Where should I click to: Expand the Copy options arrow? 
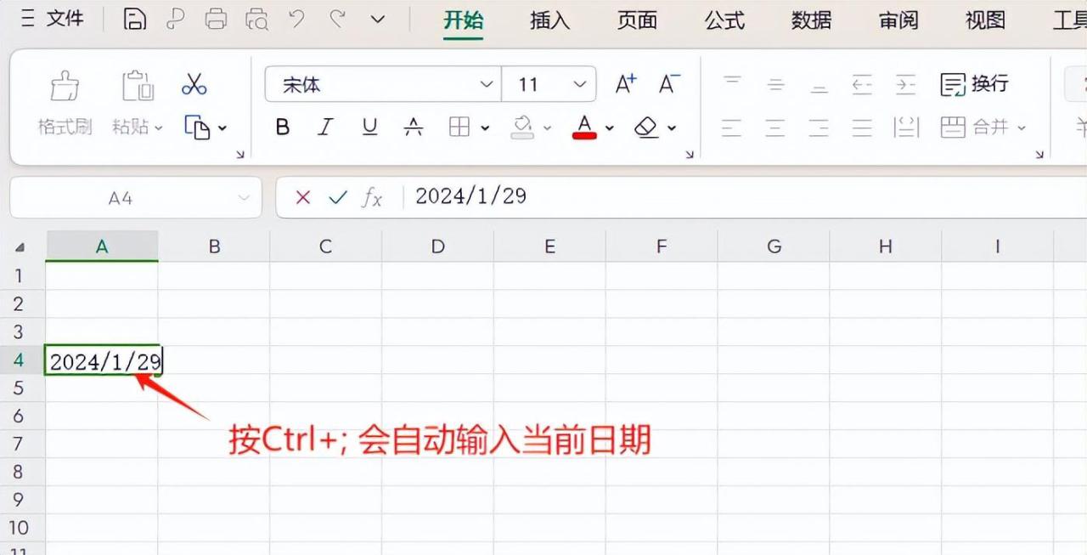point(222,128)
